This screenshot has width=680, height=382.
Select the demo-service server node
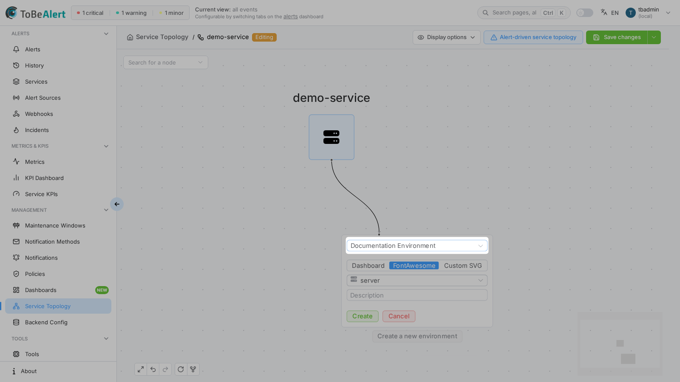[331, 137]
